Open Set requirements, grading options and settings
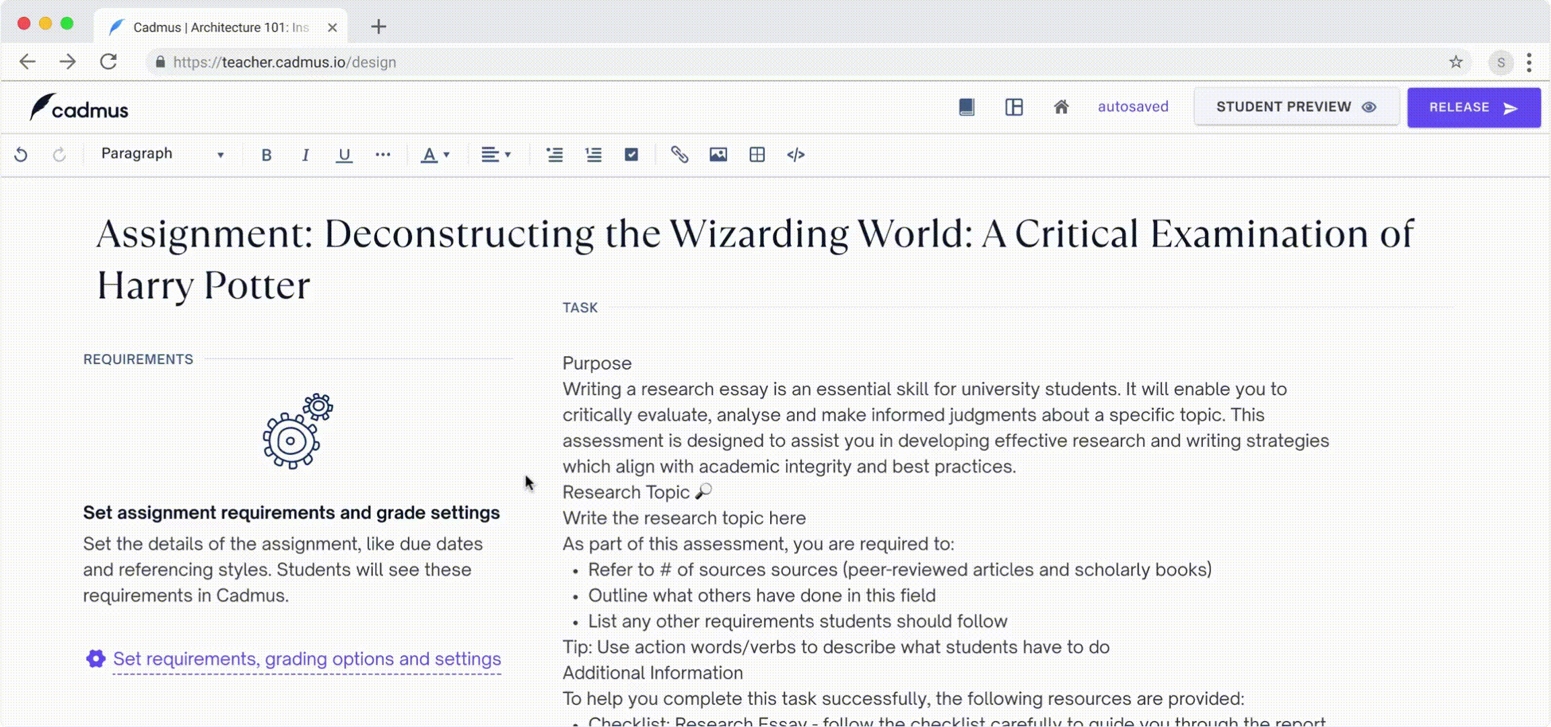Image resolution: width=1551 pixels, height=727 pixels. (306, 658)
